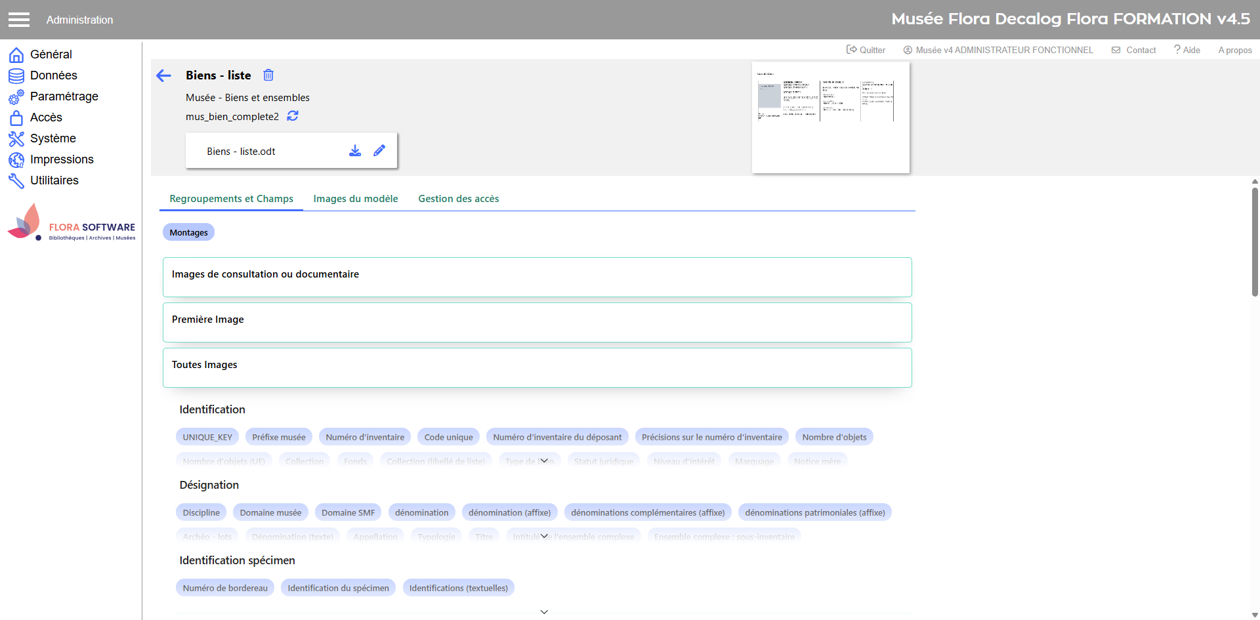Viewport: 1260px width, 620px height.
Task: Refresh mus_bien_complete2 with the sync icon
Action: click(293, 116)
